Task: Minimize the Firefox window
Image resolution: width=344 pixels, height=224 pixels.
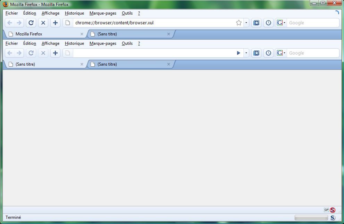Action: coord(314,3)
